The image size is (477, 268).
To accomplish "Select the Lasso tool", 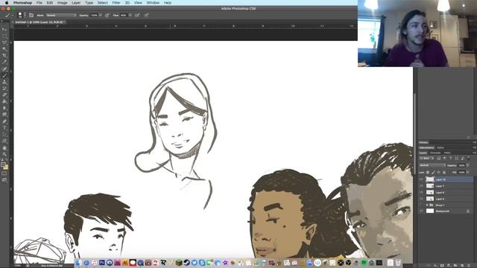I will [x=4, y=42].
